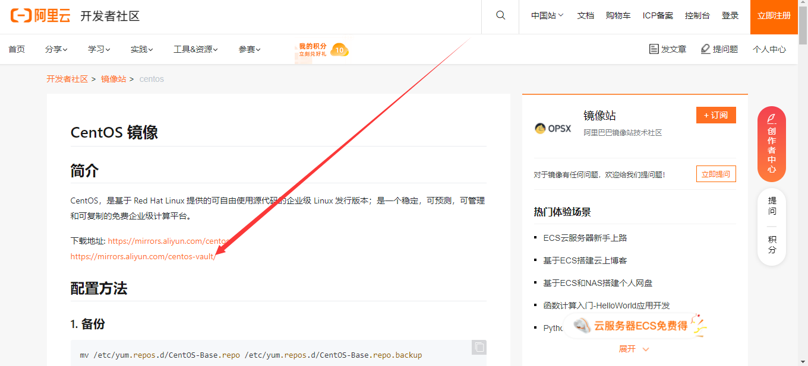Open ECS云服务器新手上路 scenario
808x366 pixels.
[x=585, y=238]
